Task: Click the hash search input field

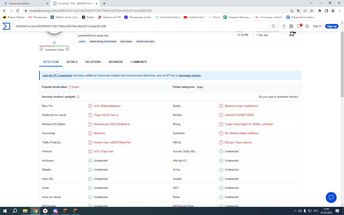Action: click(140, 26)
